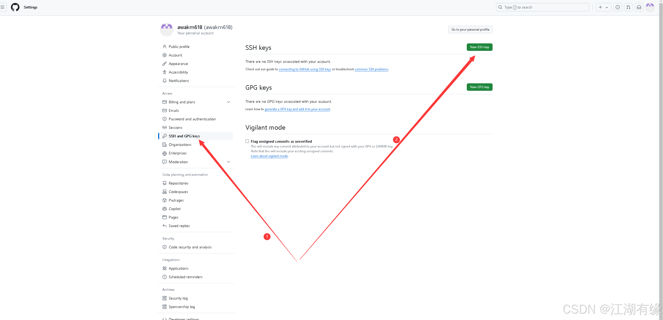The image size is (663, 320).
Task: Click the Enterprises globe icon
Action: point(165,153)
